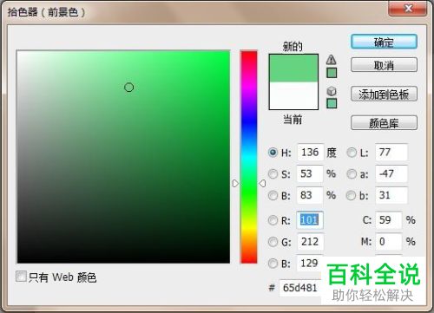This screenshot has height=313, width=434.
Task: Click the circular picker in the color field
Action: click(x=128, y=88)
